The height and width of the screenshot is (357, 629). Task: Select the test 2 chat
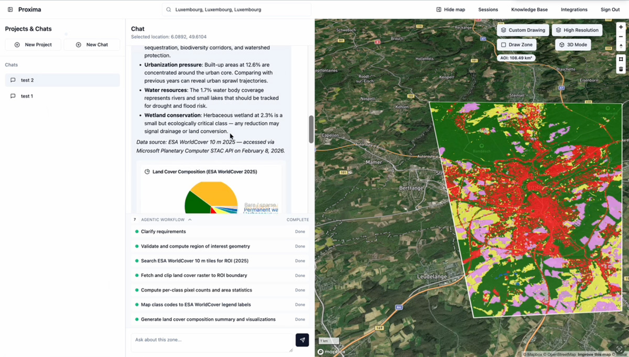pos(62,80)
